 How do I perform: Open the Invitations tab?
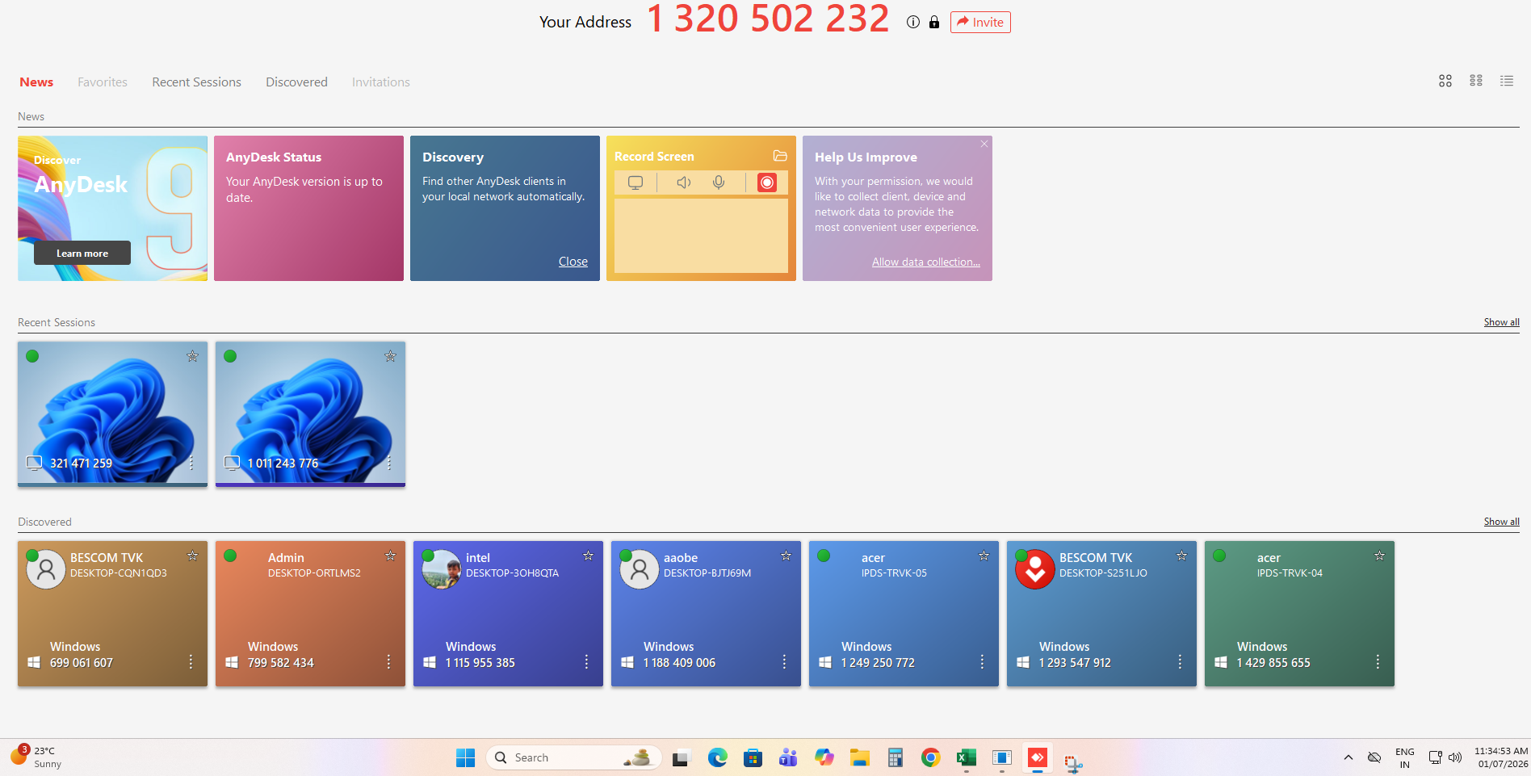pos(381,82)
